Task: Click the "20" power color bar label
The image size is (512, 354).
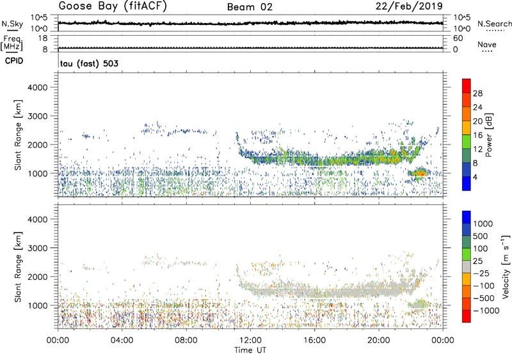Action: 477,121
